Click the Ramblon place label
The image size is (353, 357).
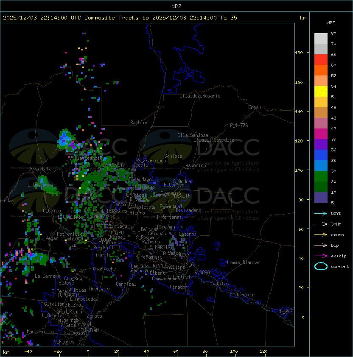click(139, 123)
